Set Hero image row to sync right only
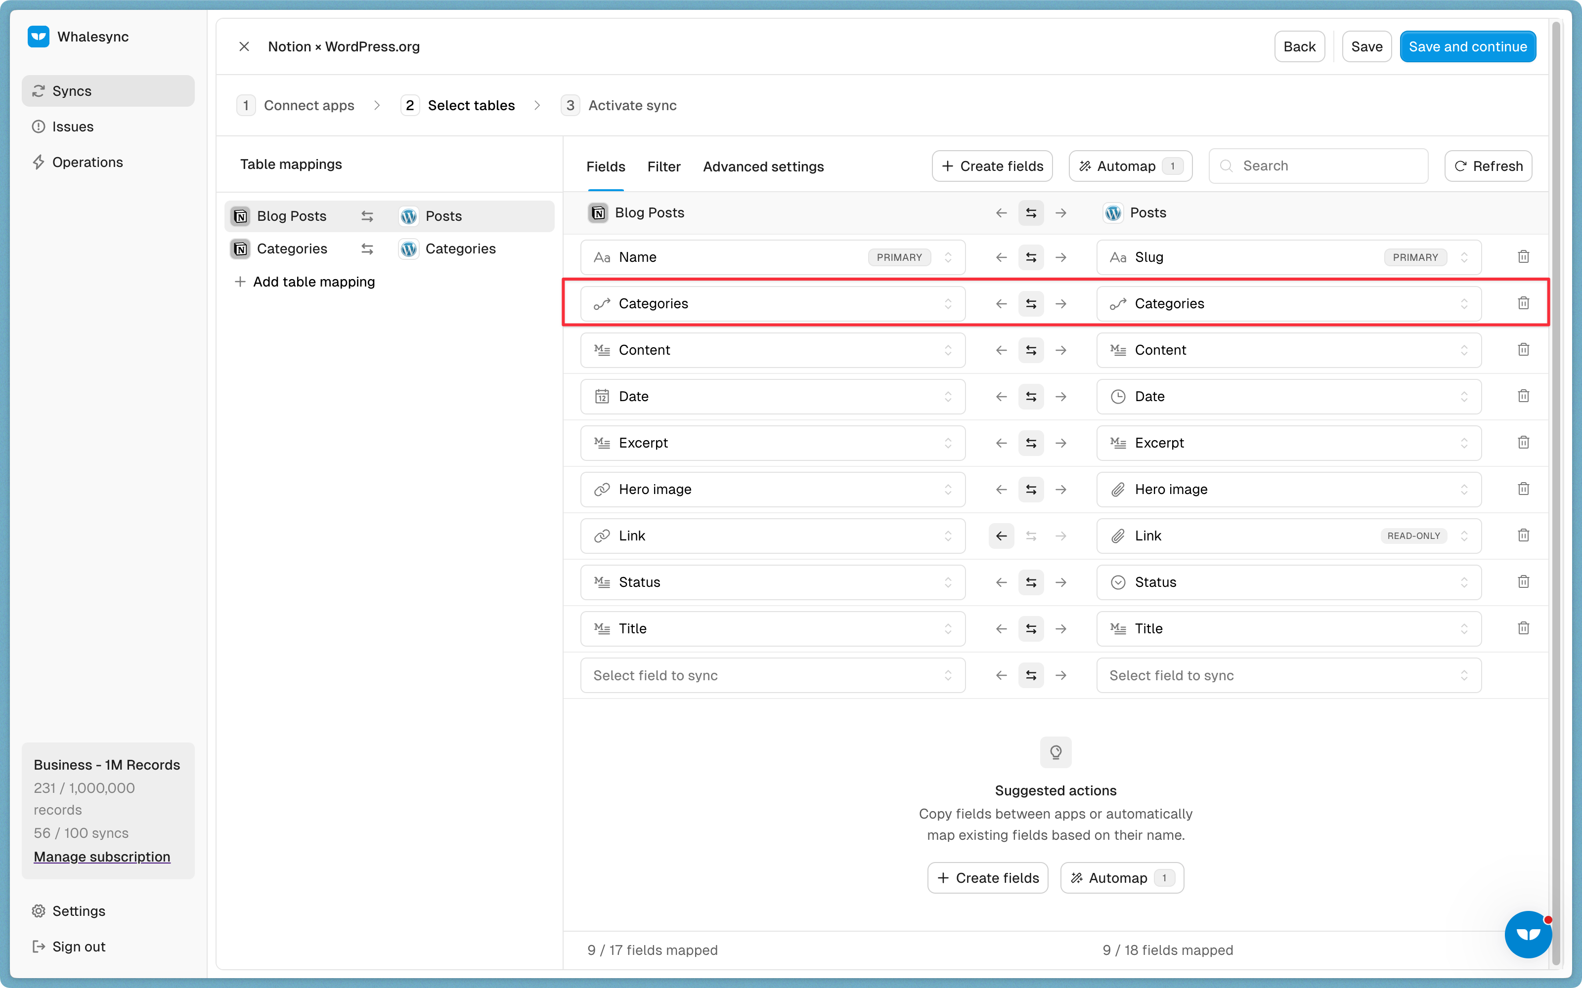This screenshot has height=988, width=1582. [x=1061, y=490]
